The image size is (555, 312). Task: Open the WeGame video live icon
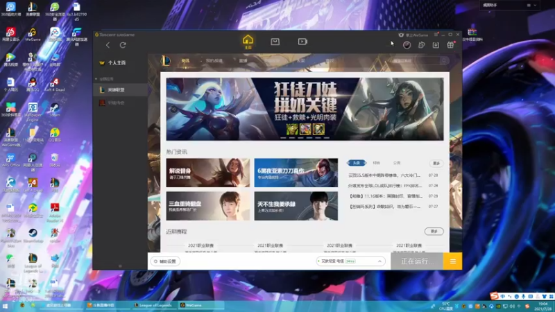click(x=302, y=42)
